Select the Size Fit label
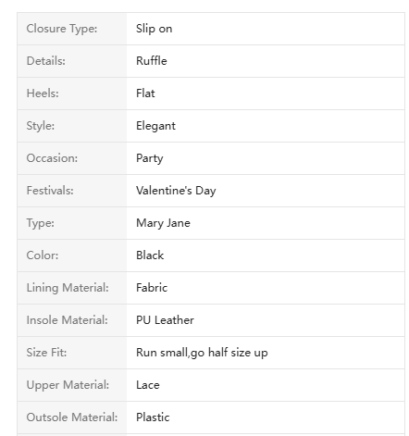Image resolution: width=409 pixels, height=436 pixels. pyautogui.click(x=46, y=353)
